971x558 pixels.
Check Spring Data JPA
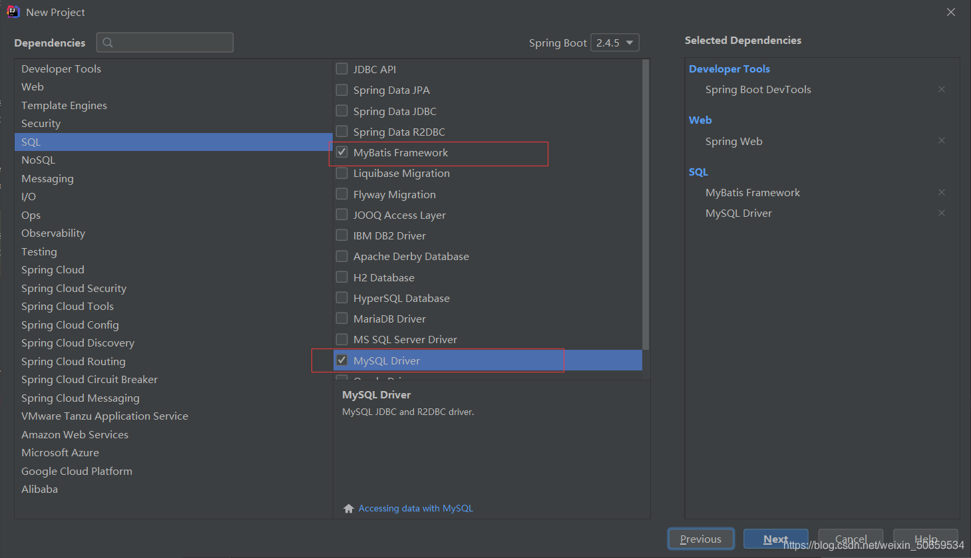pyautogui.click(x=342, y=90)
